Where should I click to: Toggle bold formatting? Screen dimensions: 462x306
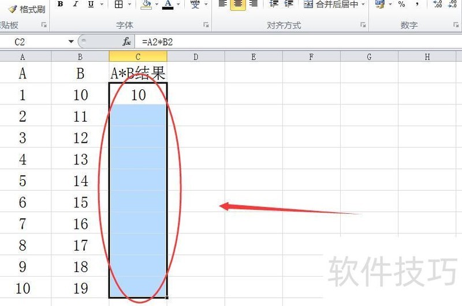[61, 4]
